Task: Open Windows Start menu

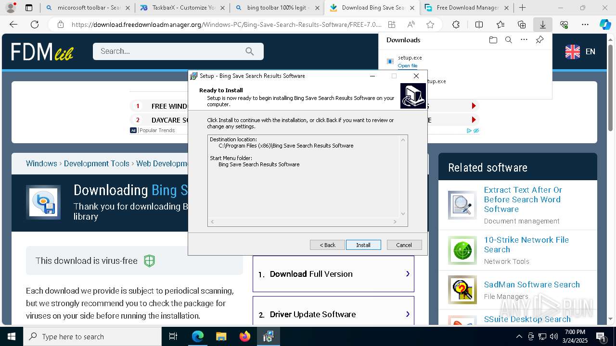Action: click(x=12, y=336)
